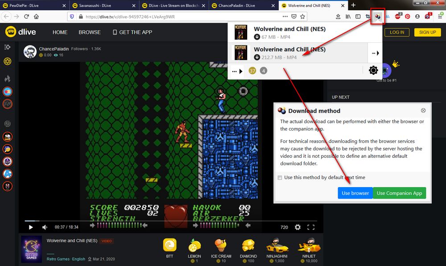Expand options for 212.7 MB MP4 entry
The width and height of the screenshot is (446, 266).
click(375, 53)
